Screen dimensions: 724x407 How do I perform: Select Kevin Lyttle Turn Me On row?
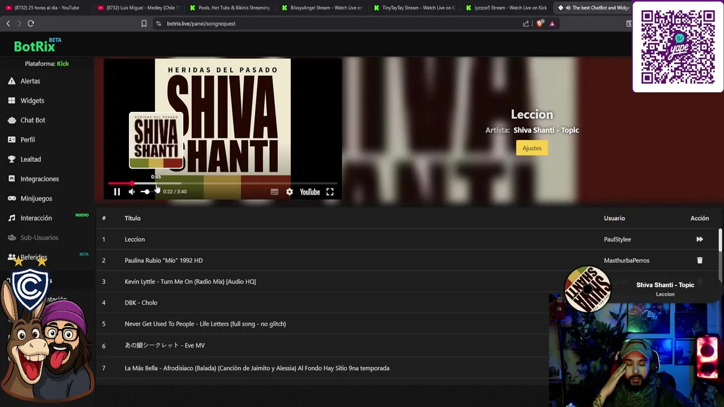pyautogui.click(x=190, y=282)
